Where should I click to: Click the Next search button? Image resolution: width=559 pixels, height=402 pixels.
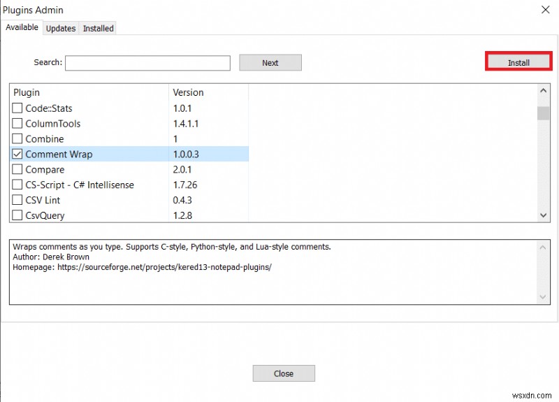(x=270, y=63)
